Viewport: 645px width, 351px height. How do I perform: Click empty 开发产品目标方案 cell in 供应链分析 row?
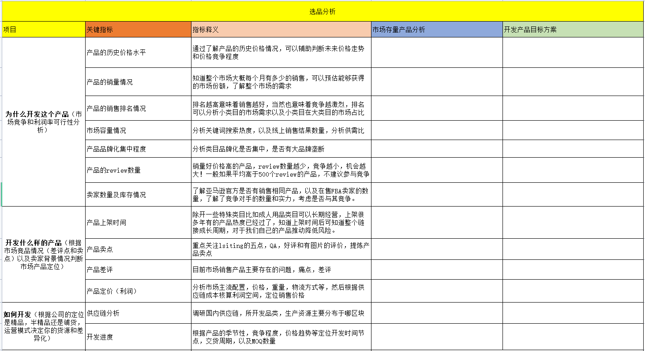pos(573,313)
